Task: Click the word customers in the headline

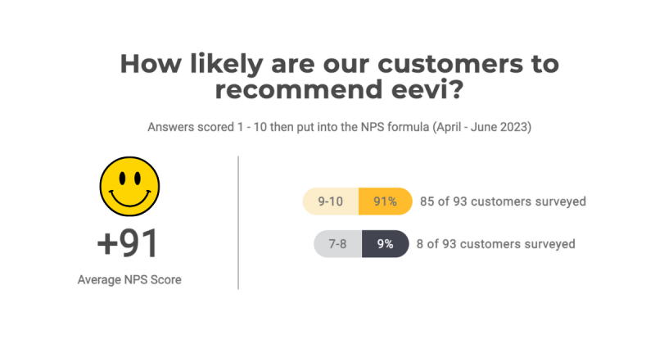Action: (450, 64)
